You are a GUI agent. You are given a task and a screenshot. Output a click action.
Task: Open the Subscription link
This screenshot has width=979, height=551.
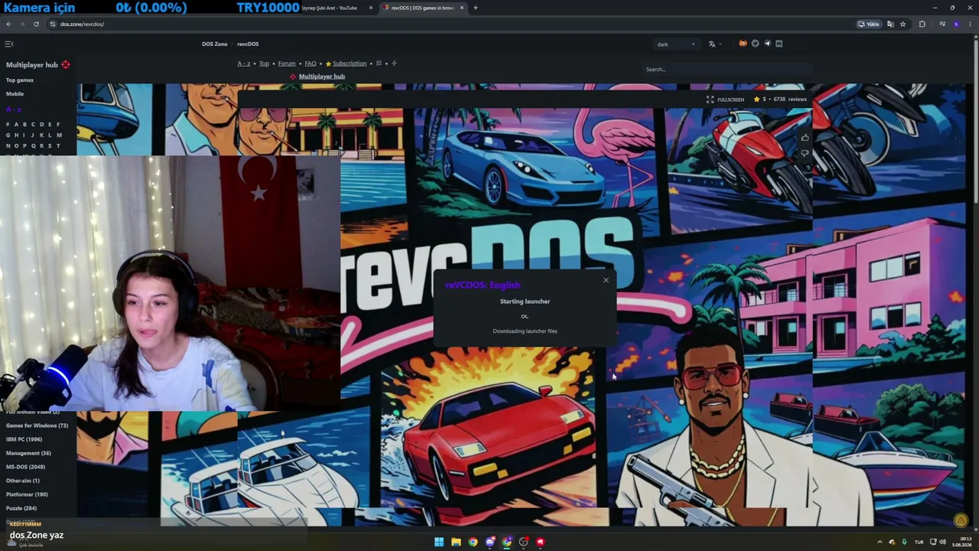click(350, 64)
